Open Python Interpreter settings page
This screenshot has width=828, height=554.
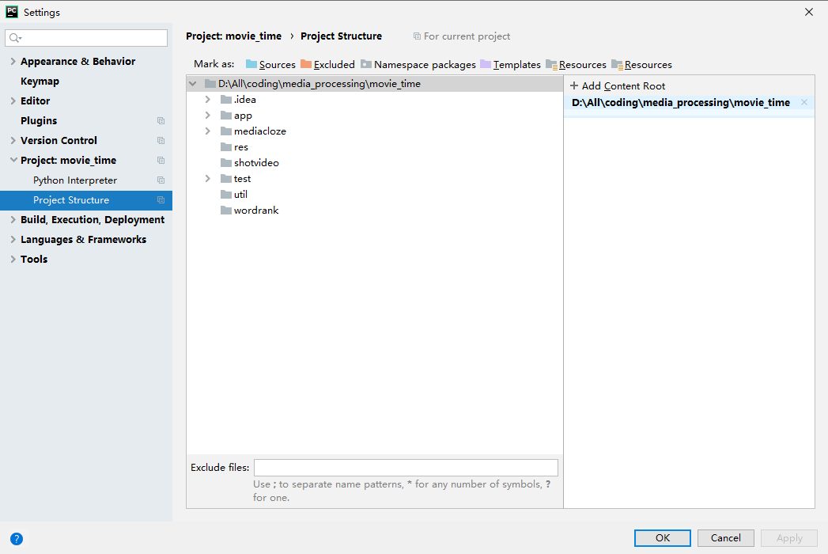pos(75,180)
